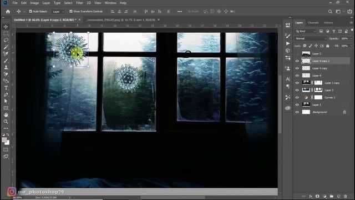Select the Path Selection tool
Viewport: 355px width, 200px height.
click(x=6, y=101)
